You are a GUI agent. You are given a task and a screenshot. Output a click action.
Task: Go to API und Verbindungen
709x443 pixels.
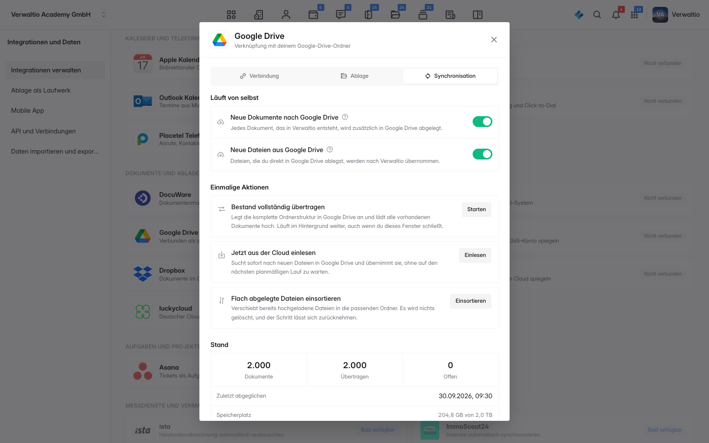[x=55, y=131]
